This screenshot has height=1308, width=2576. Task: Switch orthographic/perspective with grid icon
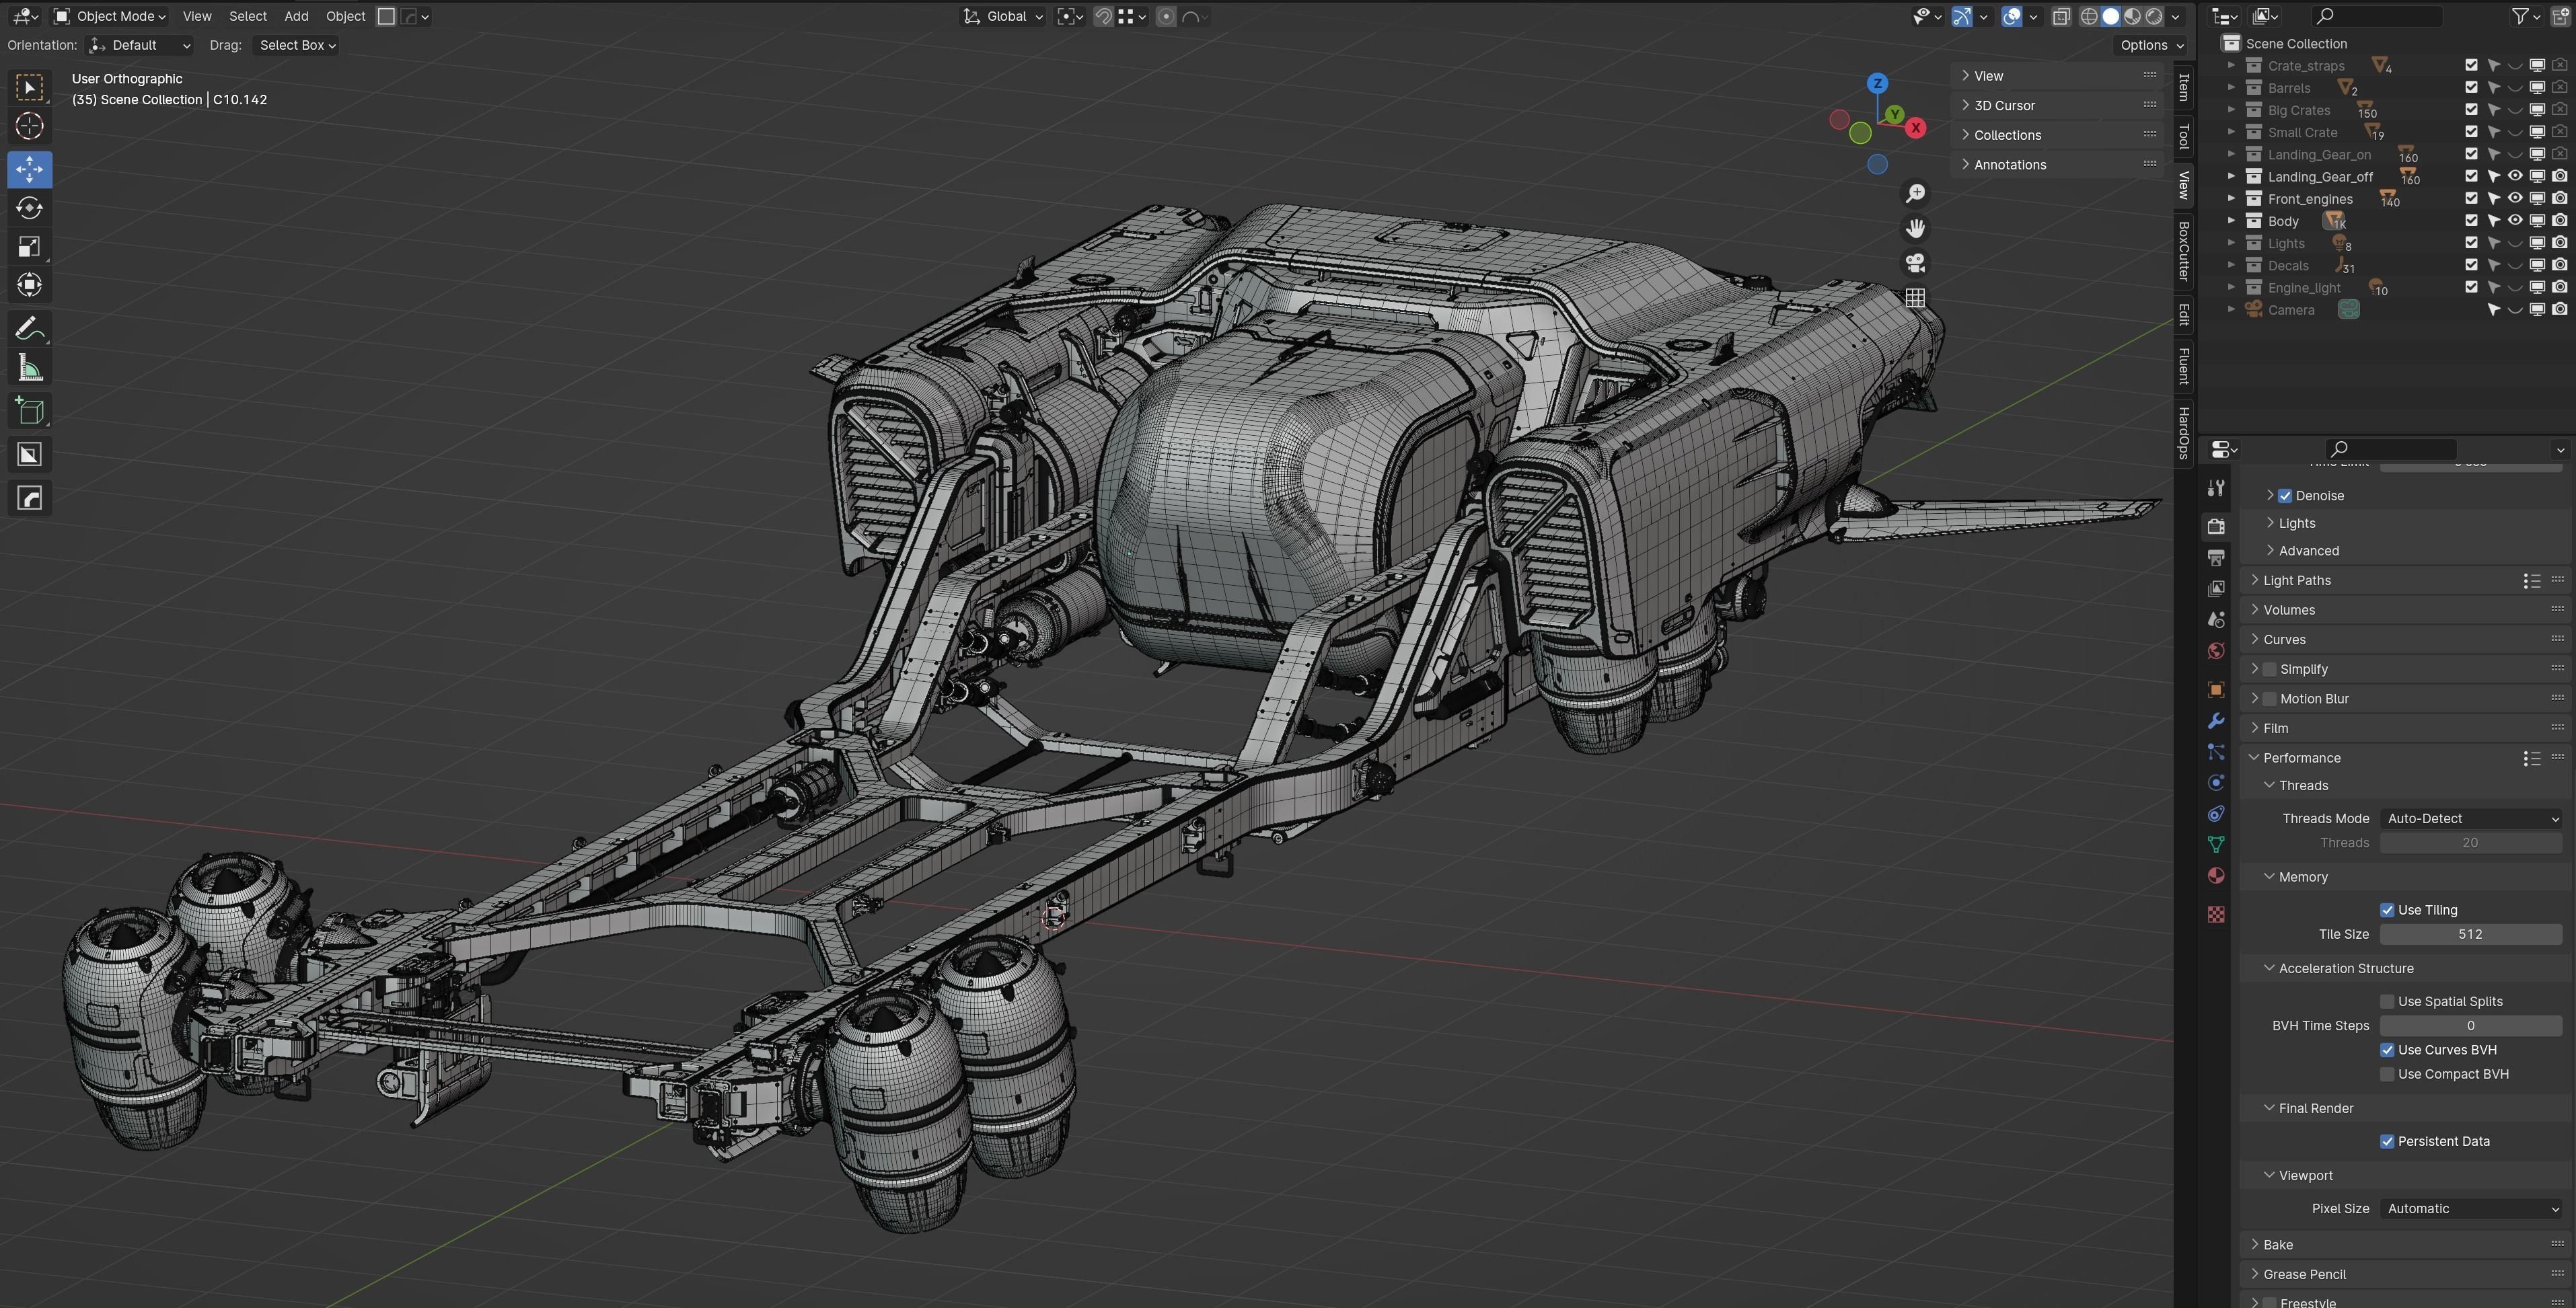click(1915, 298)
